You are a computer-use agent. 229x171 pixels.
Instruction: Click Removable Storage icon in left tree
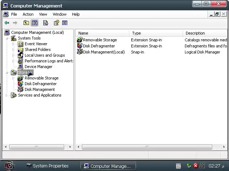(x=20, y=78)
